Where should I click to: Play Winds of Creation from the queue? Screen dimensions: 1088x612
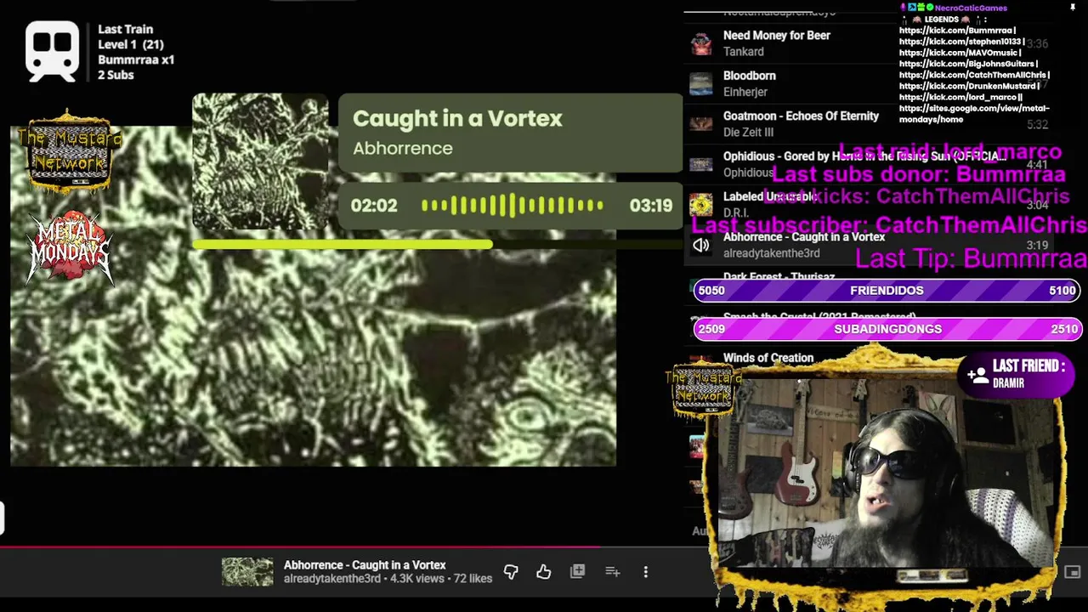[768, 358]
